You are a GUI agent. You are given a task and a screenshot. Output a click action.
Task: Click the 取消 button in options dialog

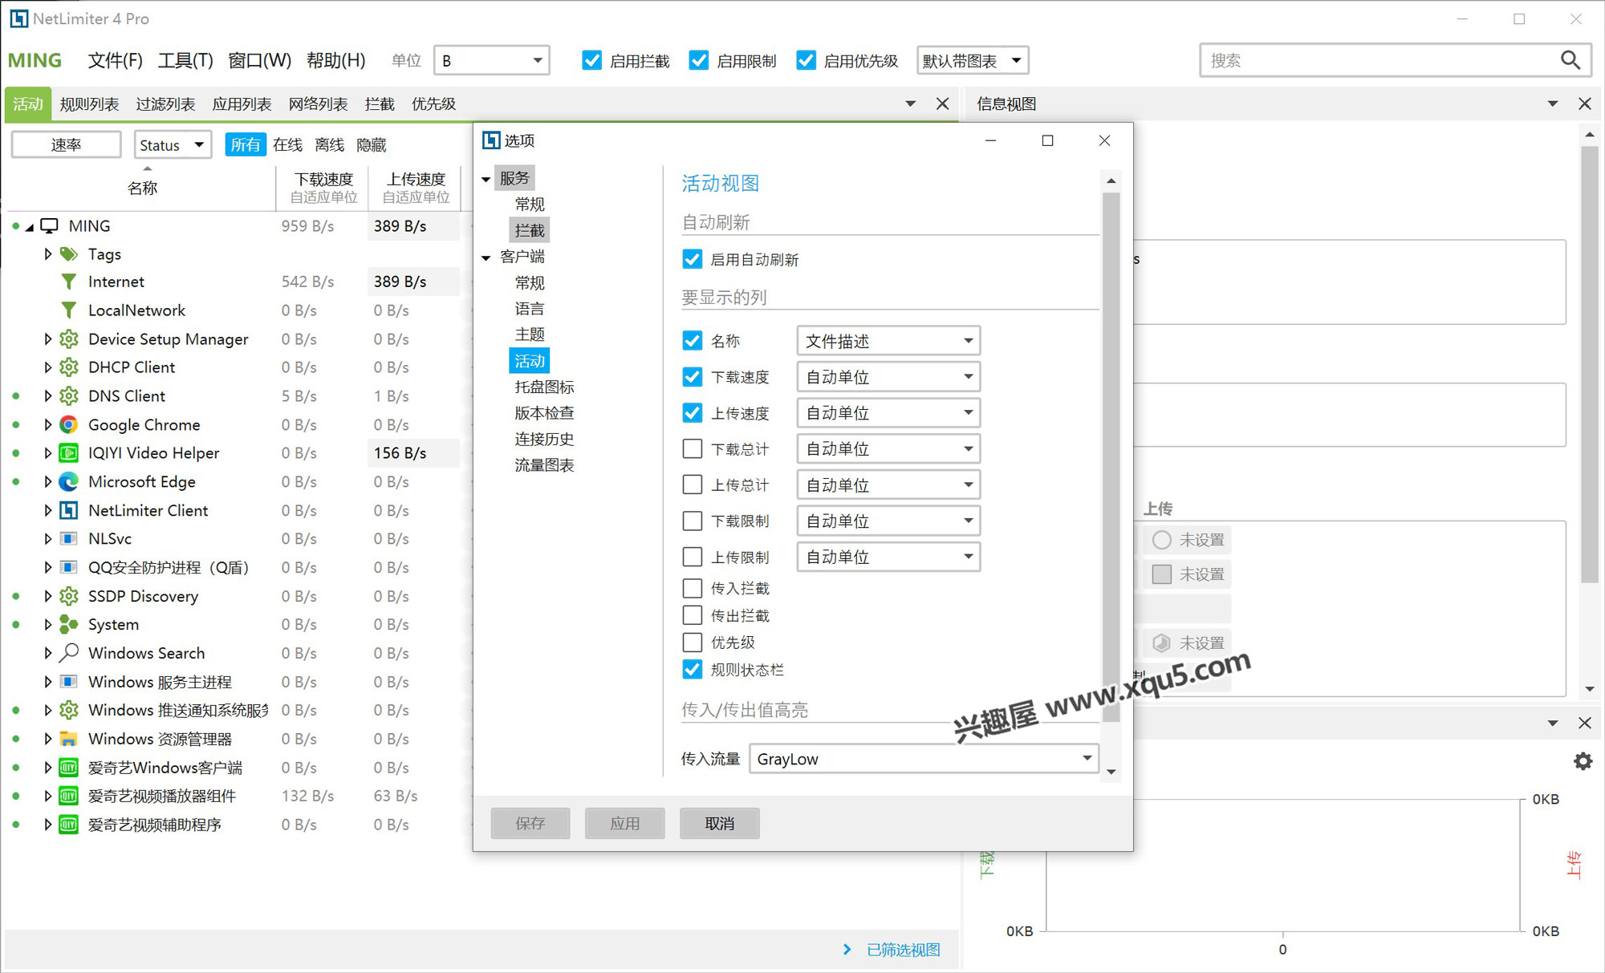[719, 823]
